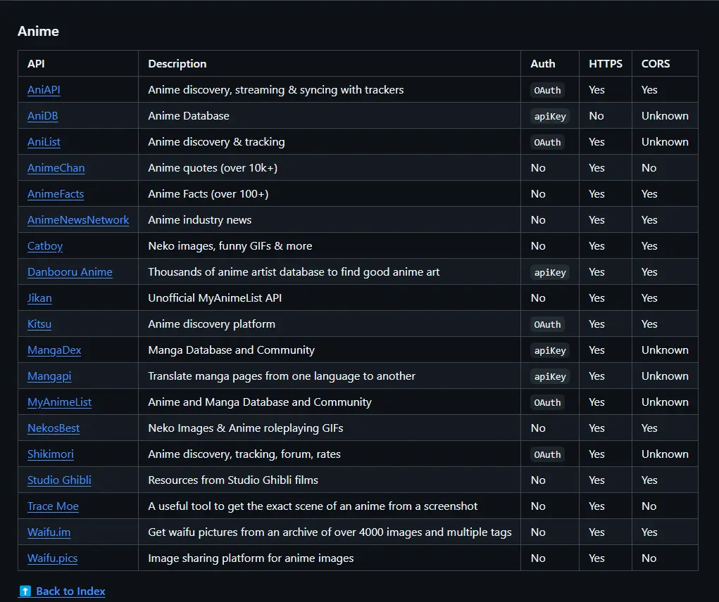Open the Catboy link
Image resolution: width=719 pixels, height=602 pixels.
[x=45, y=246]
